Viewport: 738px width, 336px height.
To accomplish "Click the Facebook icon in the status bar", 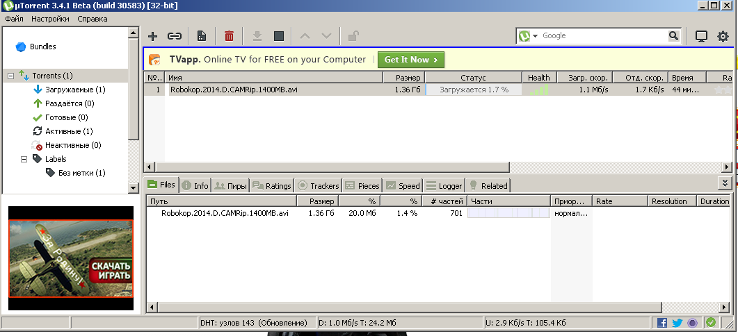I will (661, 323).
